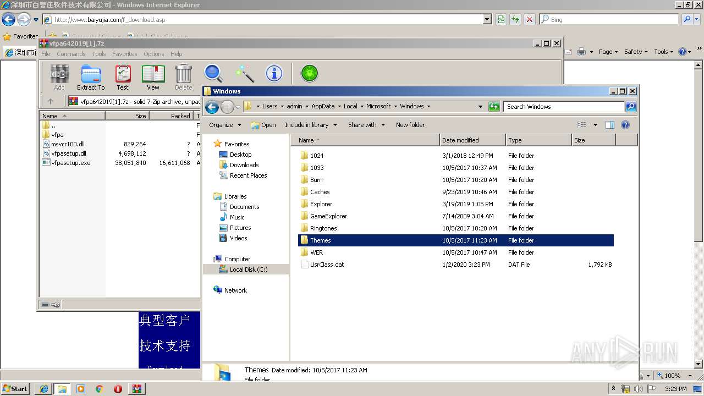Click Microsoft in Explorer breadcrumb
Viewport: 704px width, 396px height.
click(x=378, y=106)
